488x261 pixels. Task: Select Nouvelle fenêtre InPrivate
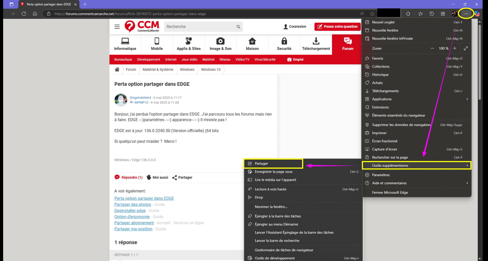click(x=417, y=38)
